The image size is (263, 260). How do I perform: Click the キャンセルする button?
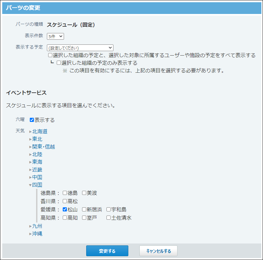(x=158, y=251)
